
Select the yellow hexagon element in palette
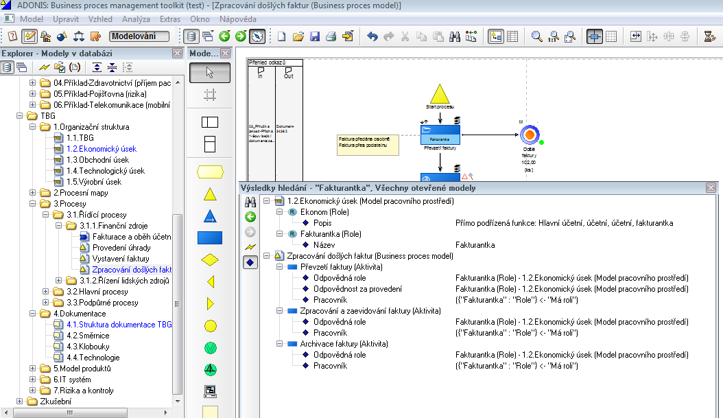pos(210,172)
